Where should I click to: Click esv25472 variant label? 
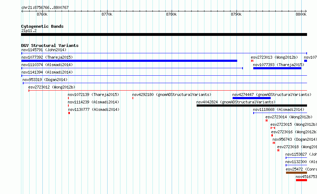coord(301,169)
